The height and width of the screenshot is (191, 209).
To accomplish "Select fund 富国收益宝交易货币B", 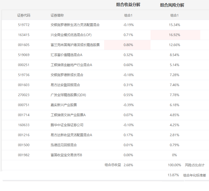I will pyautogui.click(x=66, y=155).
